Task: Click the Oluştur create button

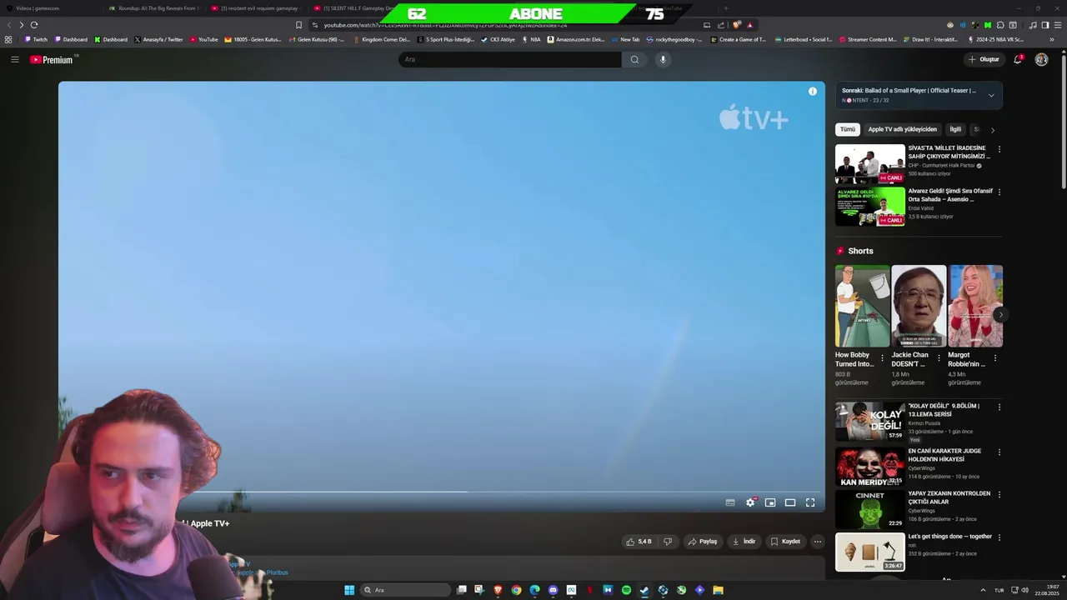Action: [x=984, y=59]
